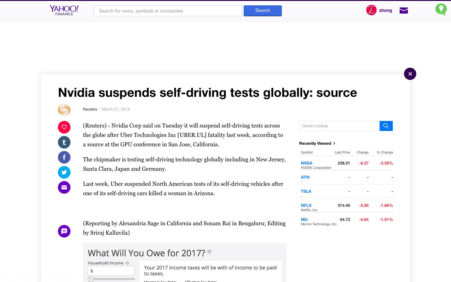451x282 pixels.
Task: Click the info icon beside Household Income
Action: [x=127, y=263]
